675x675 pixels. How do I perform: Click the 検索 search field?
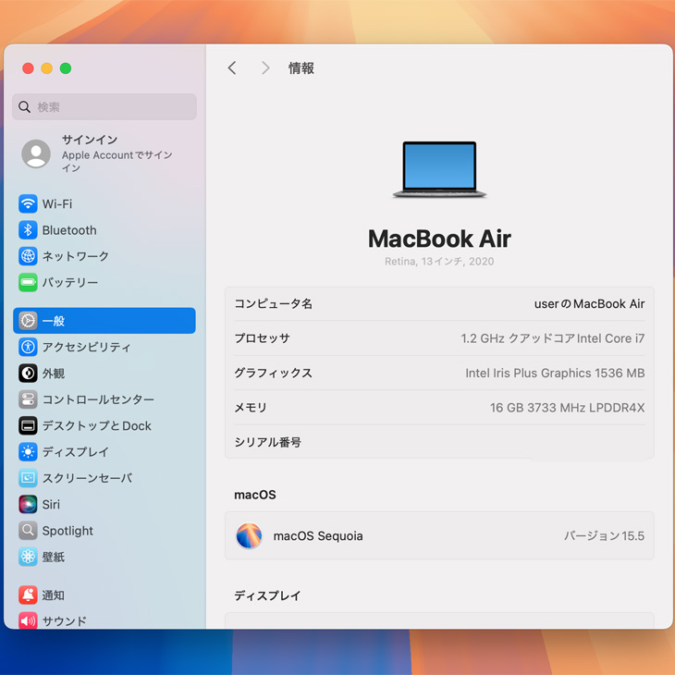click(104, 106)
